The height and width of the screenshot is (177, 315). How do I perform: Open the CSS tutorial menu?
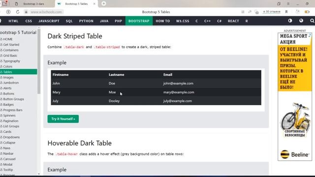click(x=29, y=21)
